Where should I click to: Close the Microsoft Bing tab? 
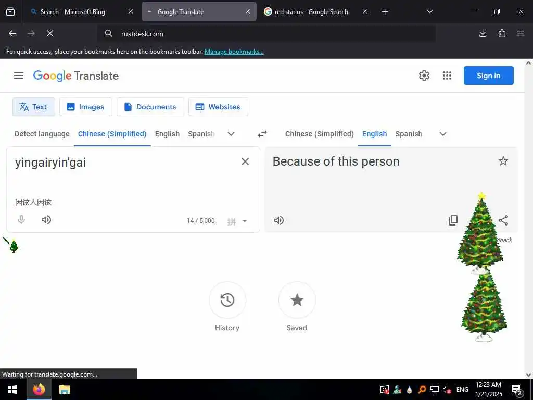[131, 11]
